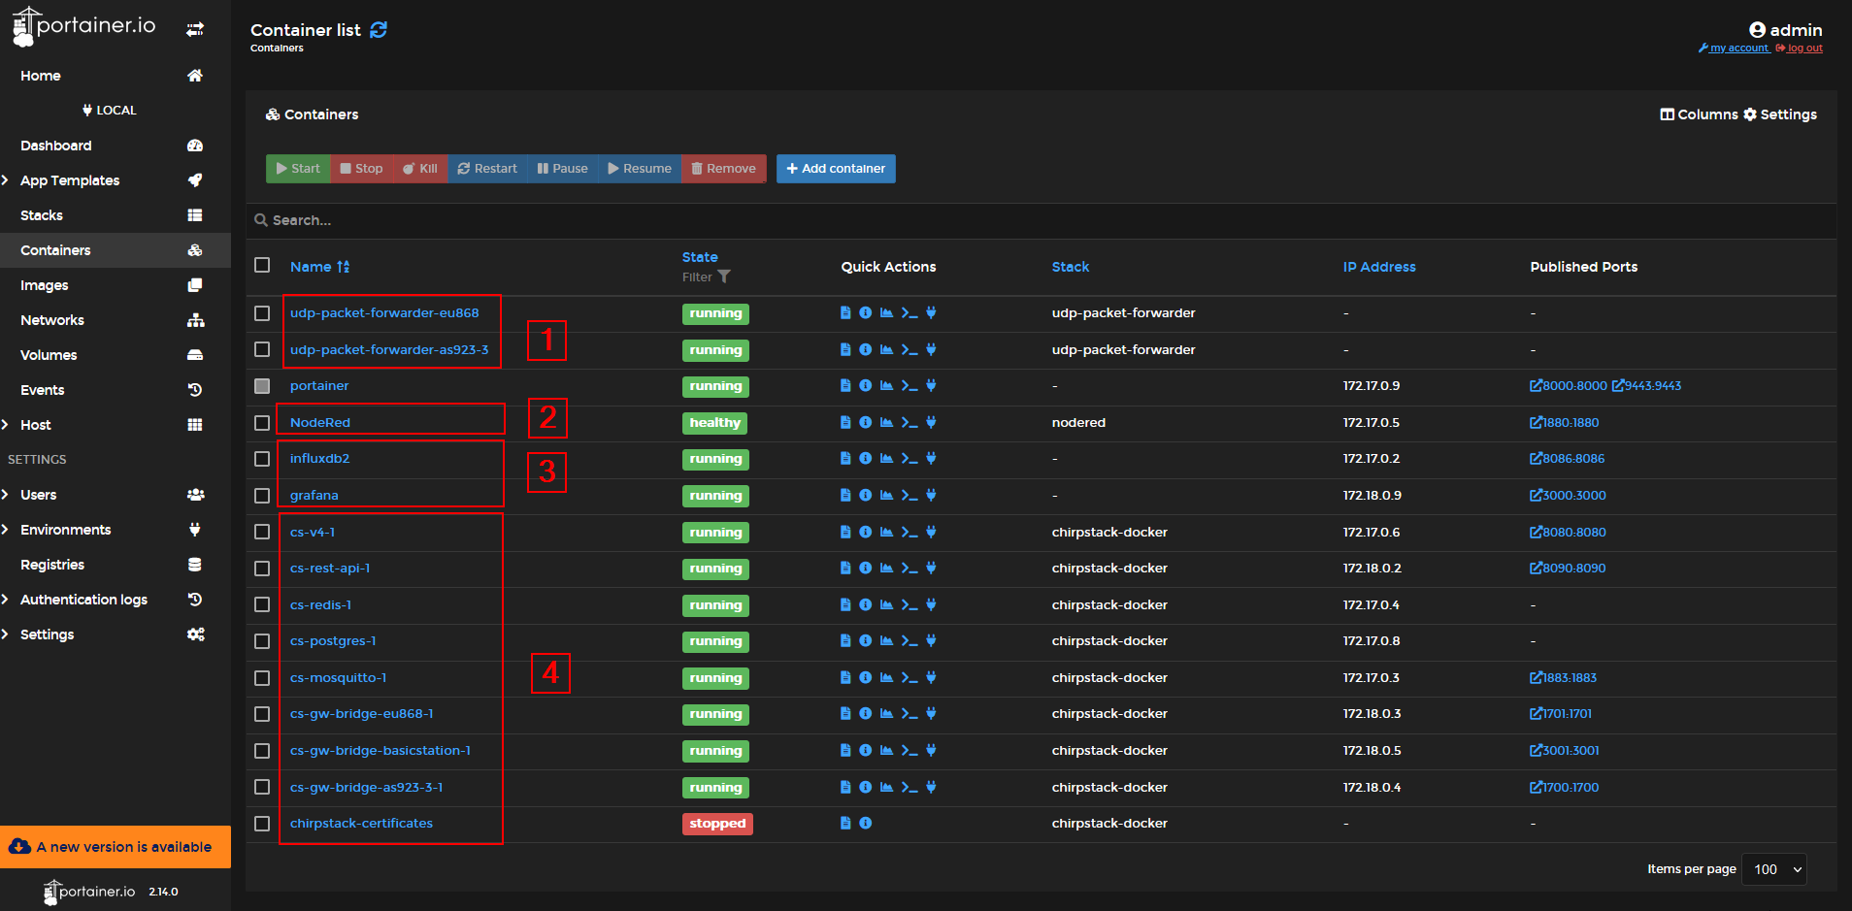This screenshot has height=911, width=1852.
Task: Open stats chart icon for portainer
Action: pyautogui.click(x=886, y=385)
